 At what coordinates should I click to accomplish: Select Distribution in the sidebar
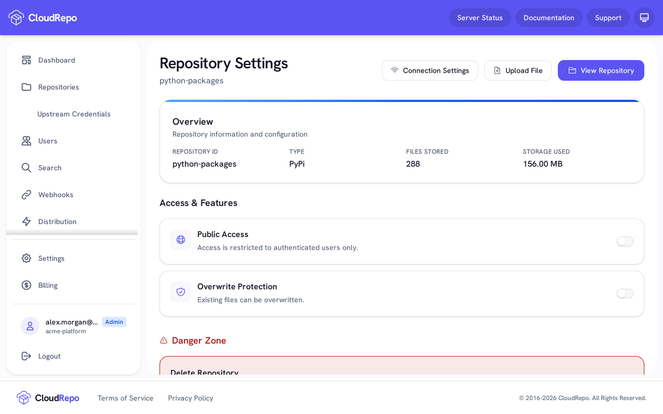[73, 221]
